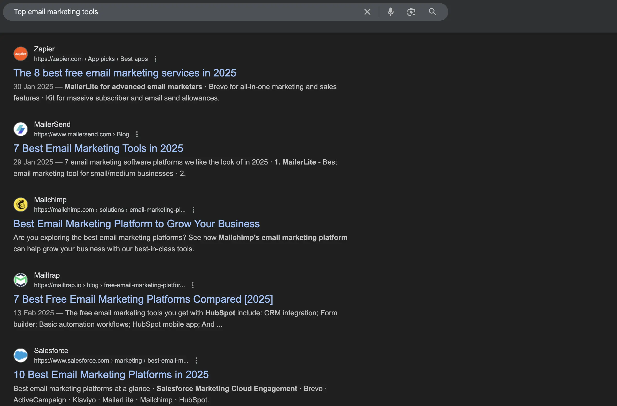Click "Mailchimp's email marketing platform" bold snippet text
The height and width of the screenshot is (406, 617).
[283, 237]
